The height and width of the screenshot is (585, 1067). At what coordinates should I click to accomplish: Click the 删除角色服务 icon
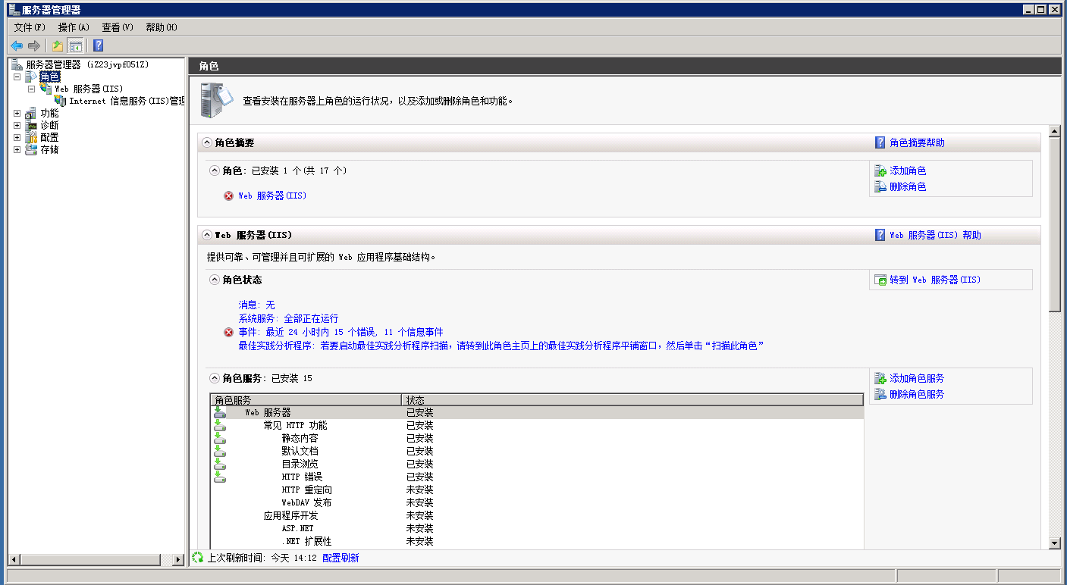(x=880, y=394)
